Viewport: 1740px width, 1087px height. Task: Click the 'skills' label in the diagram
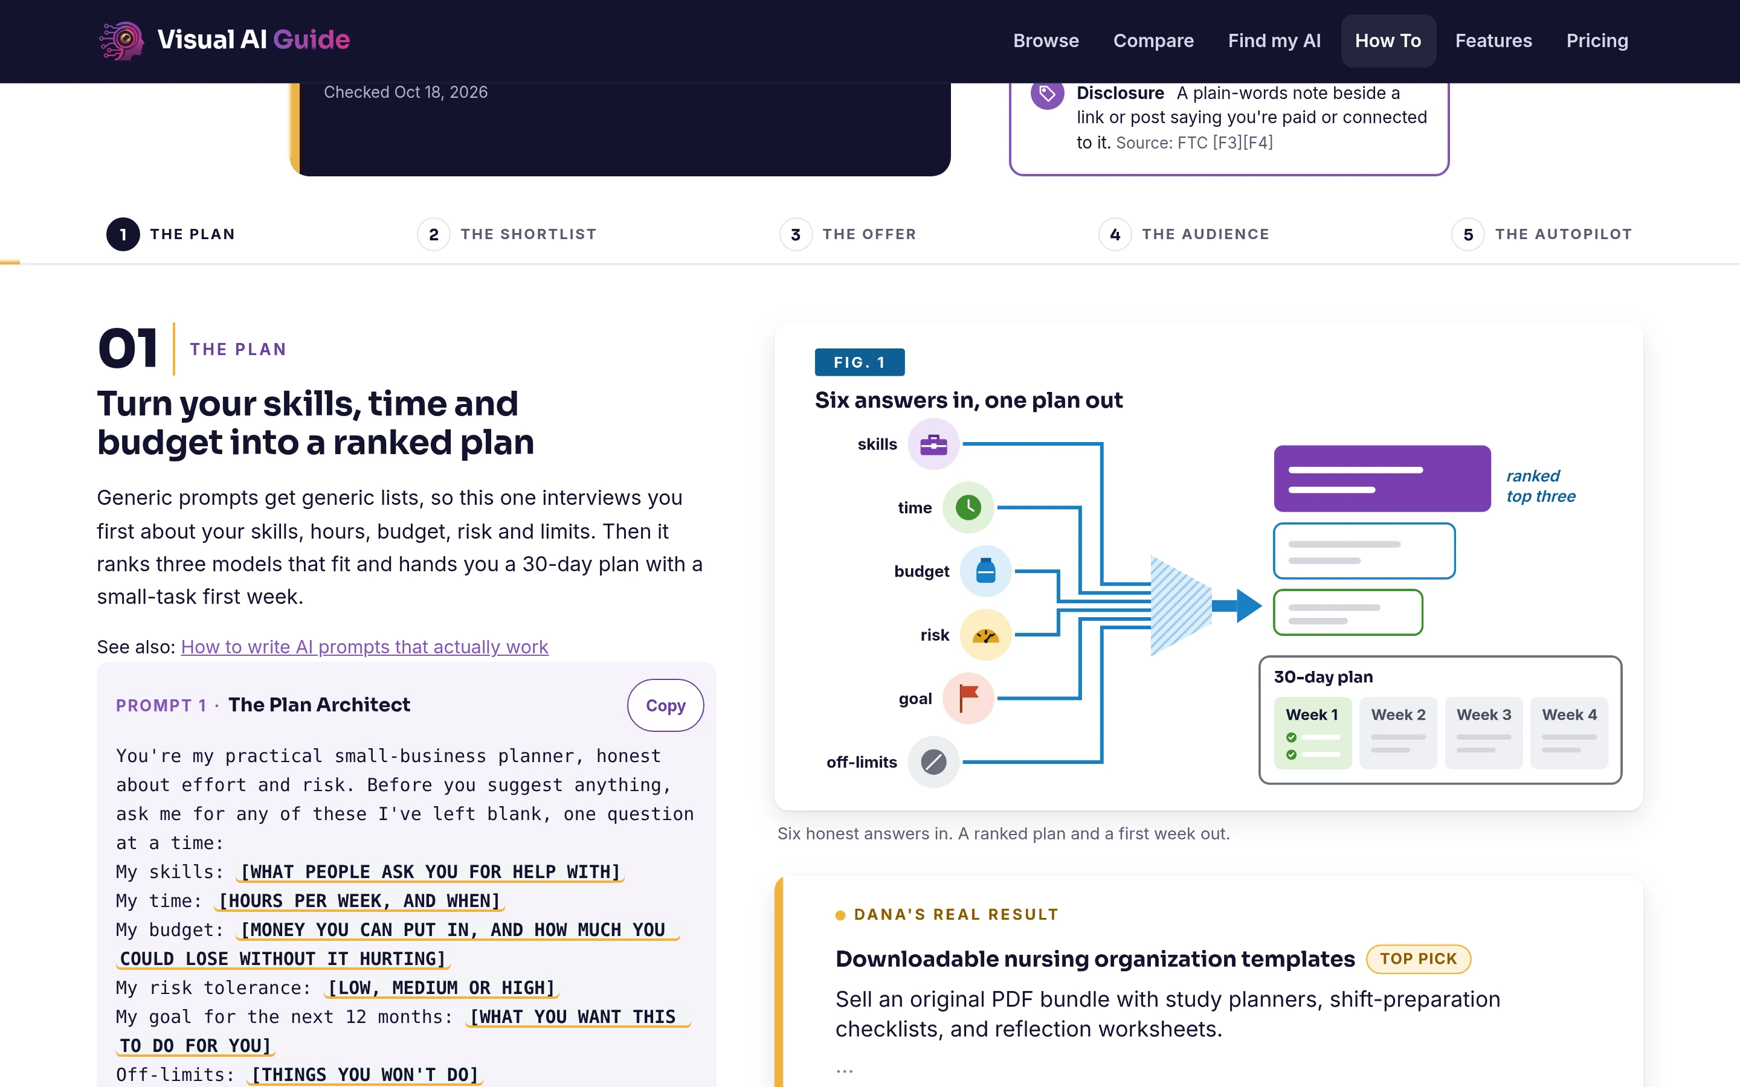(877, 444)
